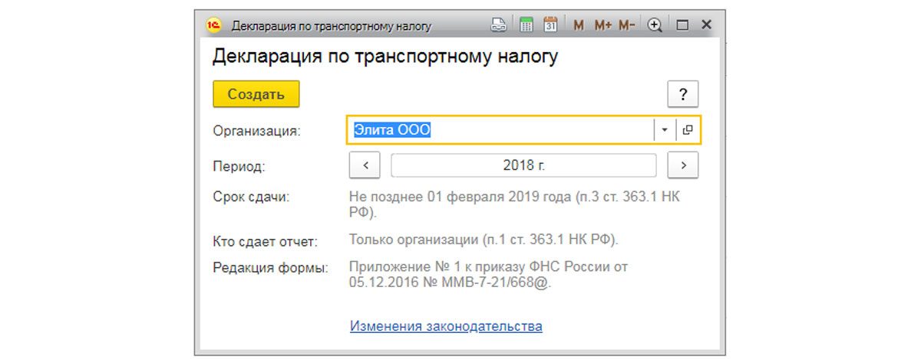
Task: Click the yellow Создать button
Action: click(x=256, y=94)
